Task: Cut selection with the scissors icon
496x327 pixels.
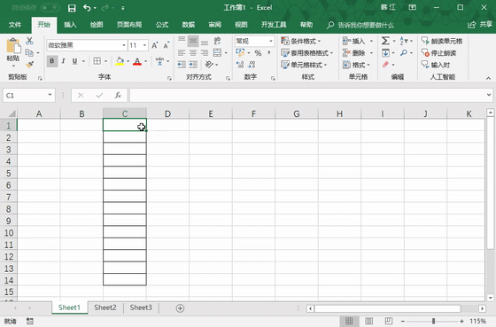Action: coord(29,41)
